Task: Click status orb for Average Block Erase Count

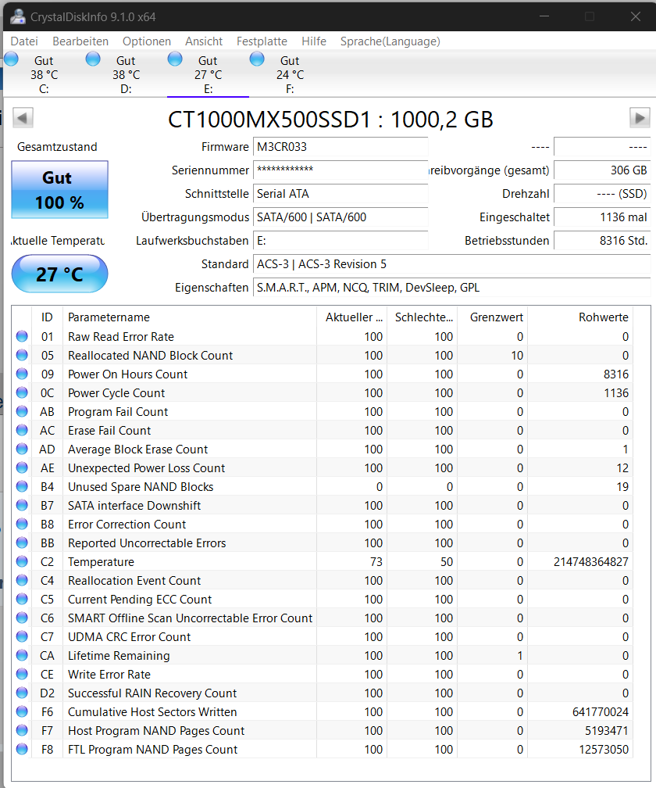Action: point(22,449)
